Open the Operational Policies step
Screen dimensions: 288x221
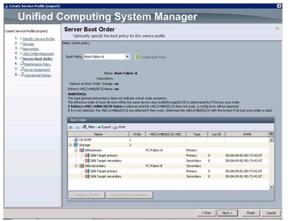coord(37,75)
